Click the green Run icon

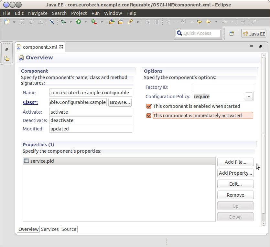pyautogui.click(x=79, y=22)
